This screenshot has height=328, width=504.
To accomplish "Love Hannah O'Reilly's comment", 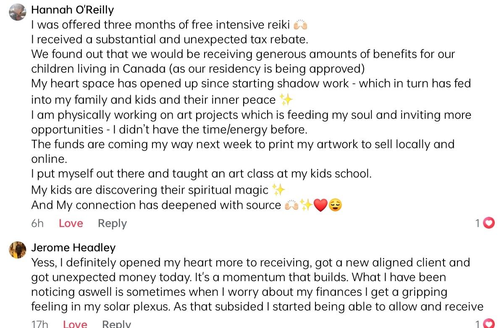I will [x=71, y=224].
